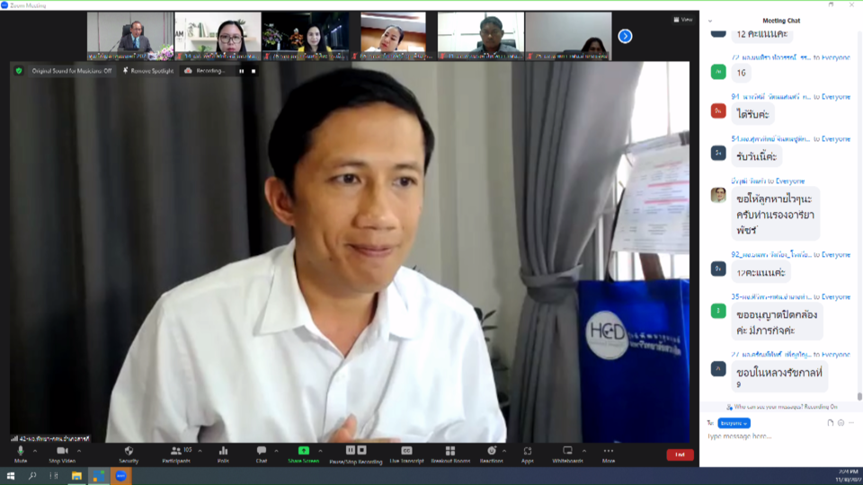Click the emoji icon in chat
Screen dimensions: 863x485
coord(841,422)
